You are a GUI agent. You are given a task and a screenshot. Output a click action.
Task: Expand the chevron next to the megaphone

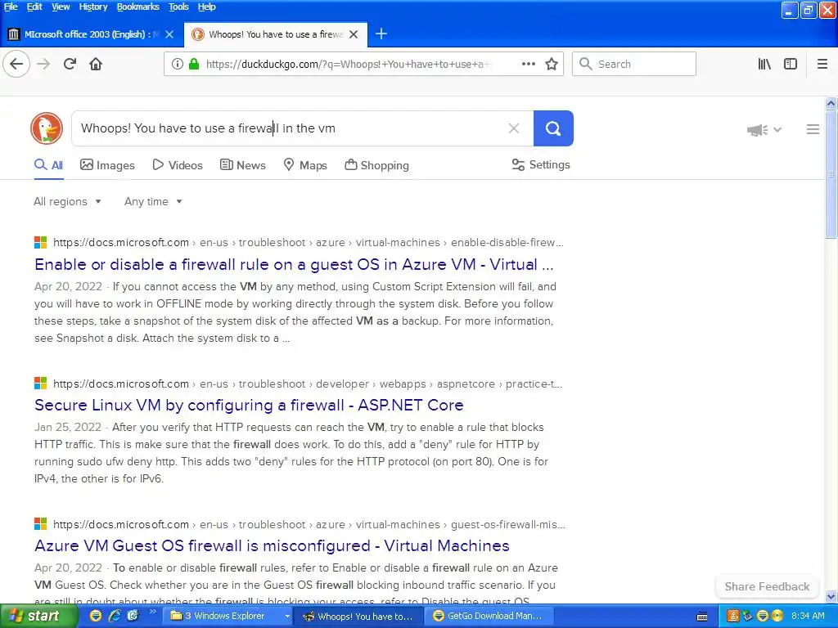(777, 130)
